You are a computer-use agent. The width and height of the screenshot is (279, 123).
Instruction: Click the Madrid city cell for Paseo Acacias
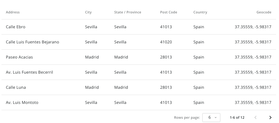click(x=92, y=57)
